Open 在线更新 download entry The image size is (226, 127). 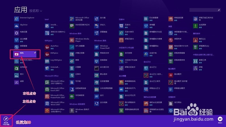click(200, 26)
